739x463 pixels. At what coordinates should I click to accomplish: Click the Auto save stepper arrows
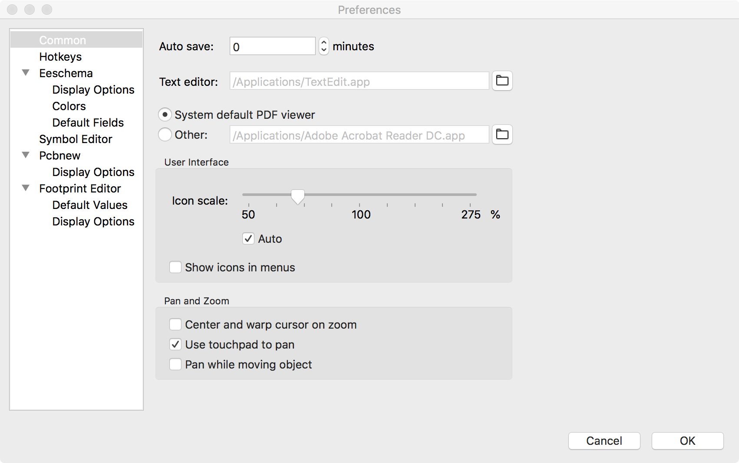(x=323, y=46)
